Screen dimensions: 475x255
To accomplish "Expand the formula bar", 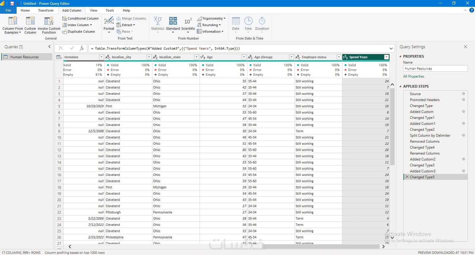I will tap(391, 48).
